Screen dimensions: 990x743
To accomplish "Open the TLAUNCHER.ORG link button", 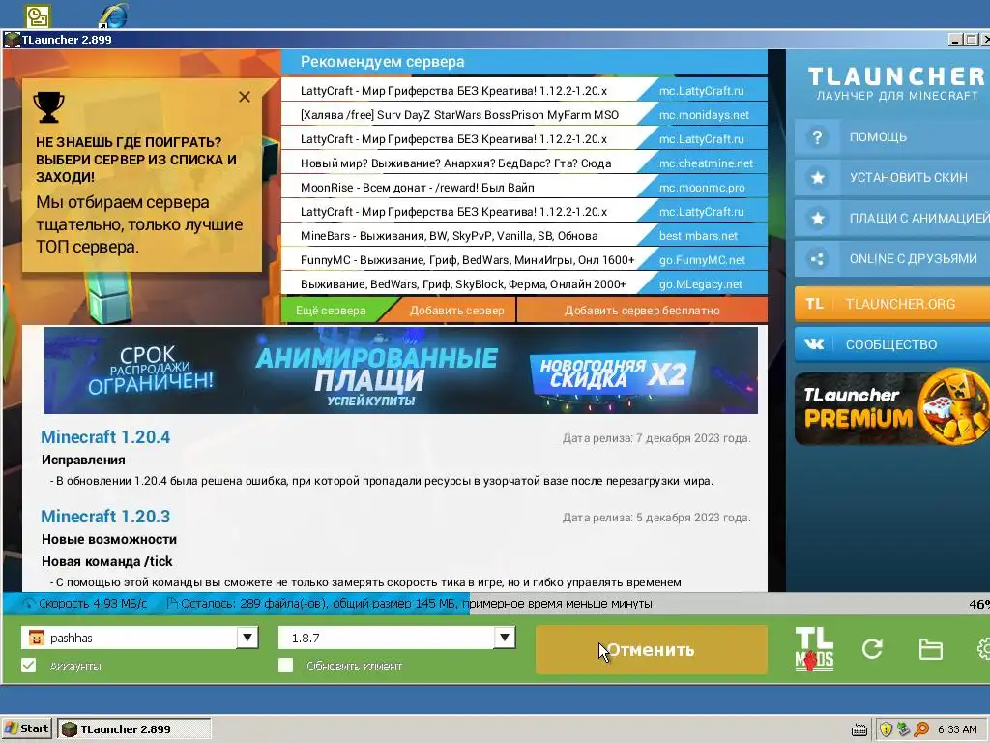I will [x=891, y=304].
